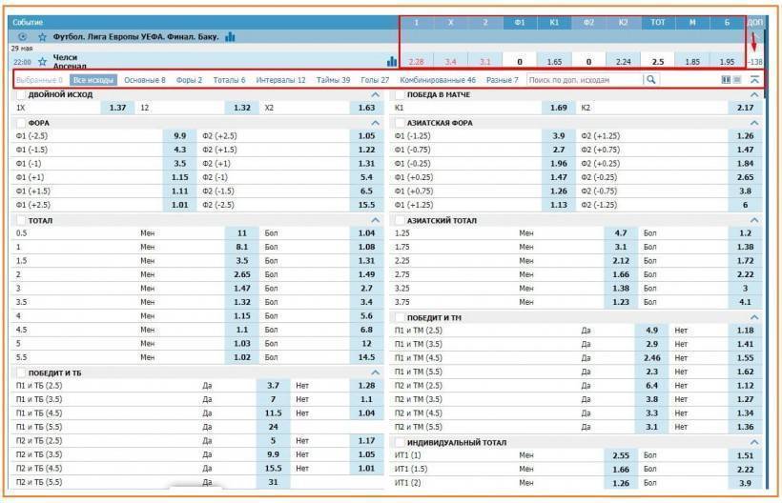Click the Поиск по доп. исходам field

coord(584,80)
